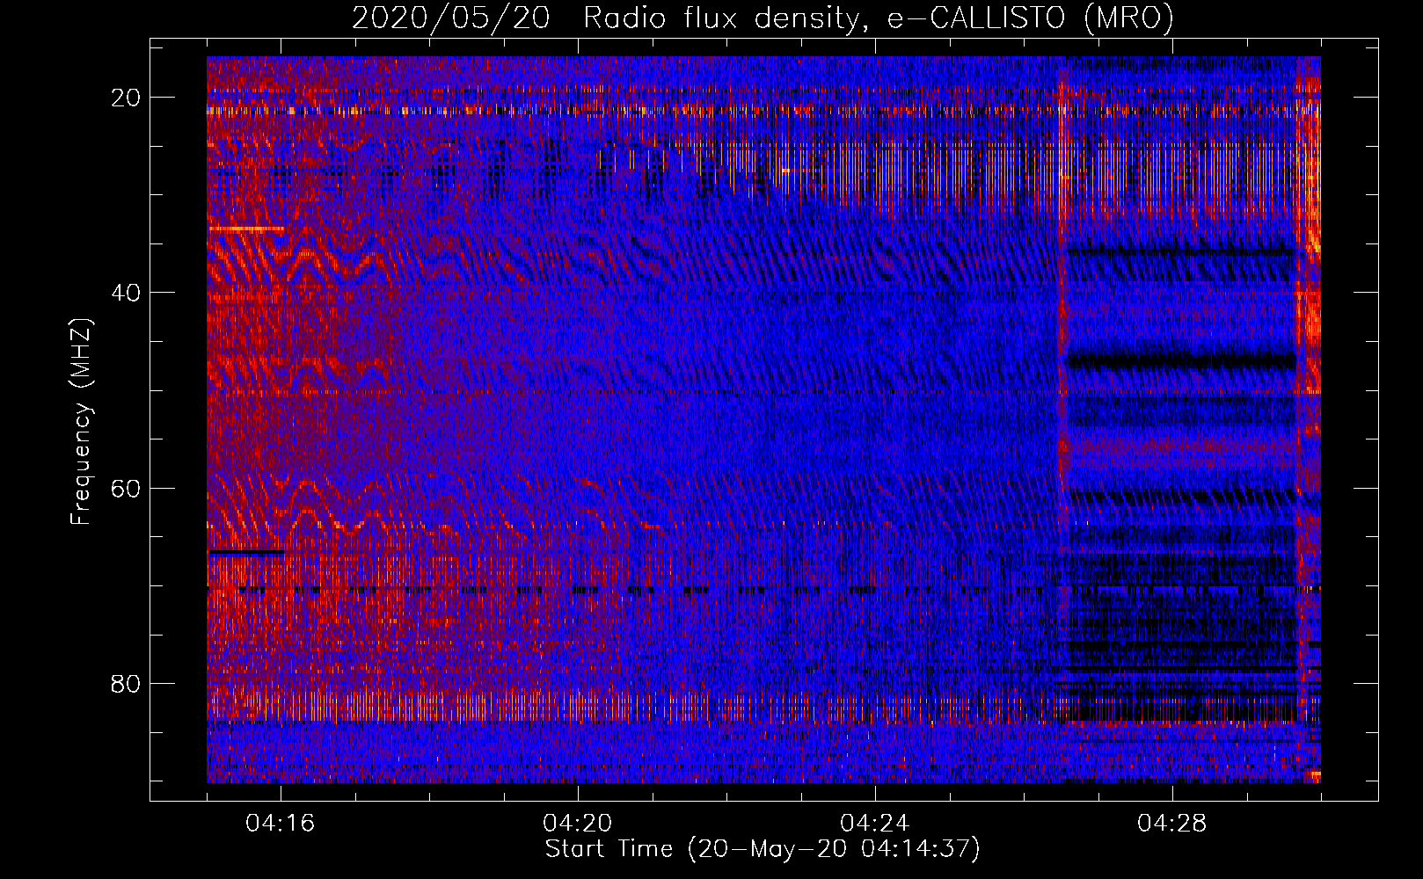The width and height of the screenshot is (1423, 879).
Task: Select the 04:28 time tick label
Action: (1172, 824)
